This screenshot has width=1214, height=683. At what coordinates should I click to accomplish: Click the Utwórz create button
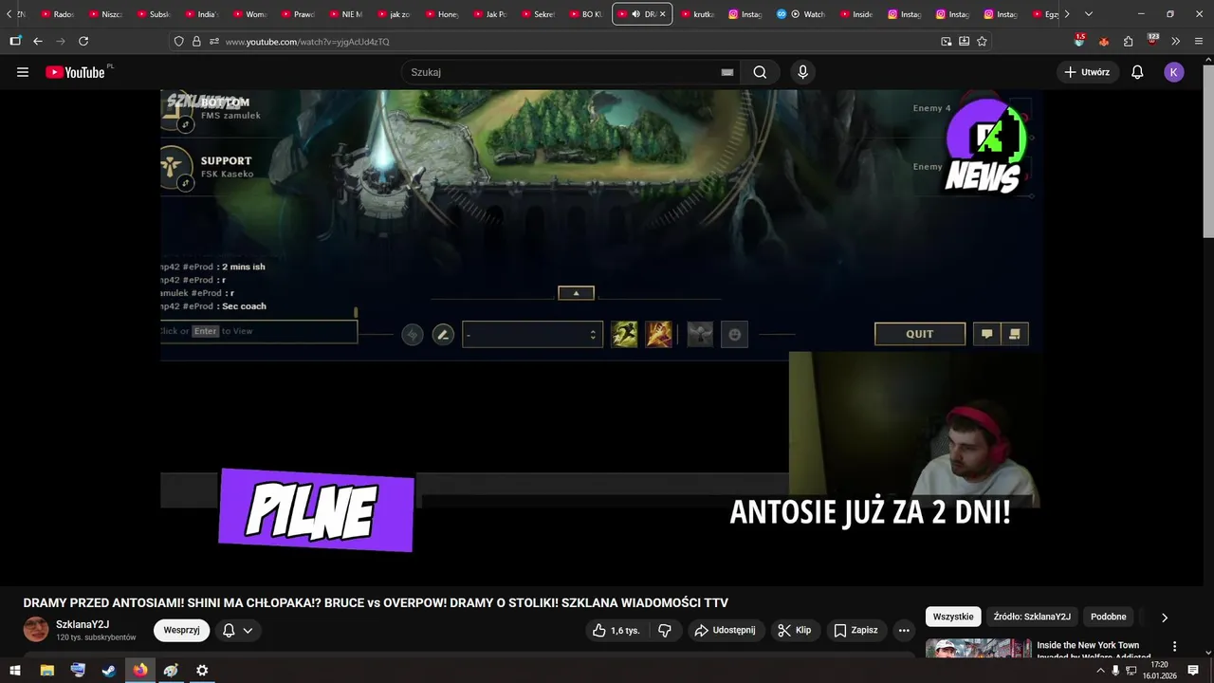(x=1087, y=72)
